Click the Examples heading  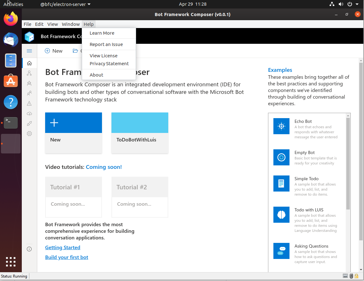point(280,70)
